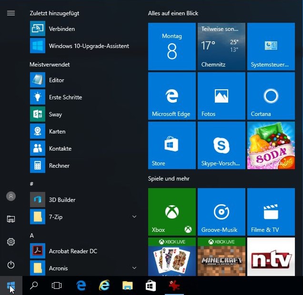Click the Spiele und mehr group title
This screenshot has height=295, width=303.
coord(169,179)
